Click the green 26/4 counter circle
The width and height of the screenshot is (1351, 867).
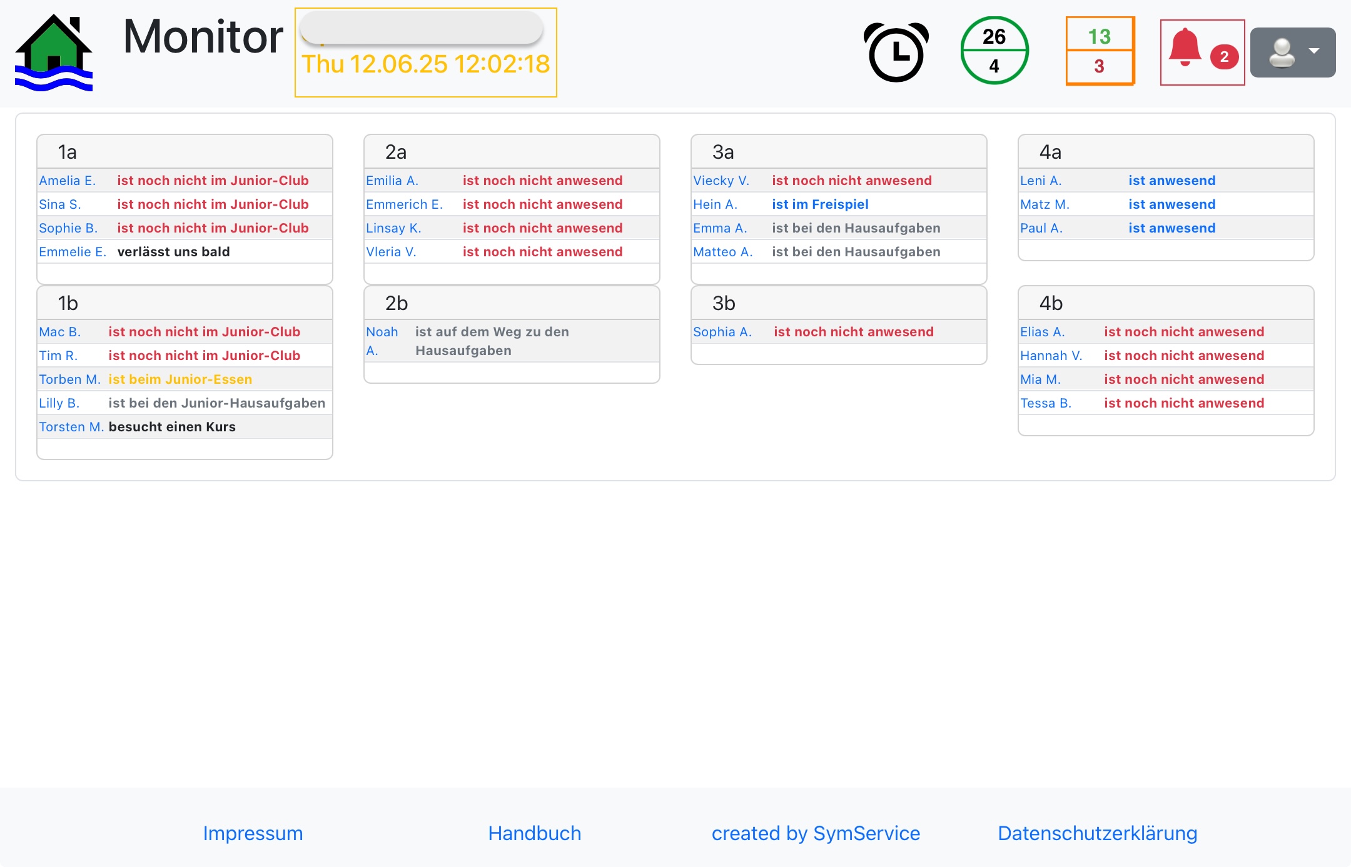click(x=994, y=51)
